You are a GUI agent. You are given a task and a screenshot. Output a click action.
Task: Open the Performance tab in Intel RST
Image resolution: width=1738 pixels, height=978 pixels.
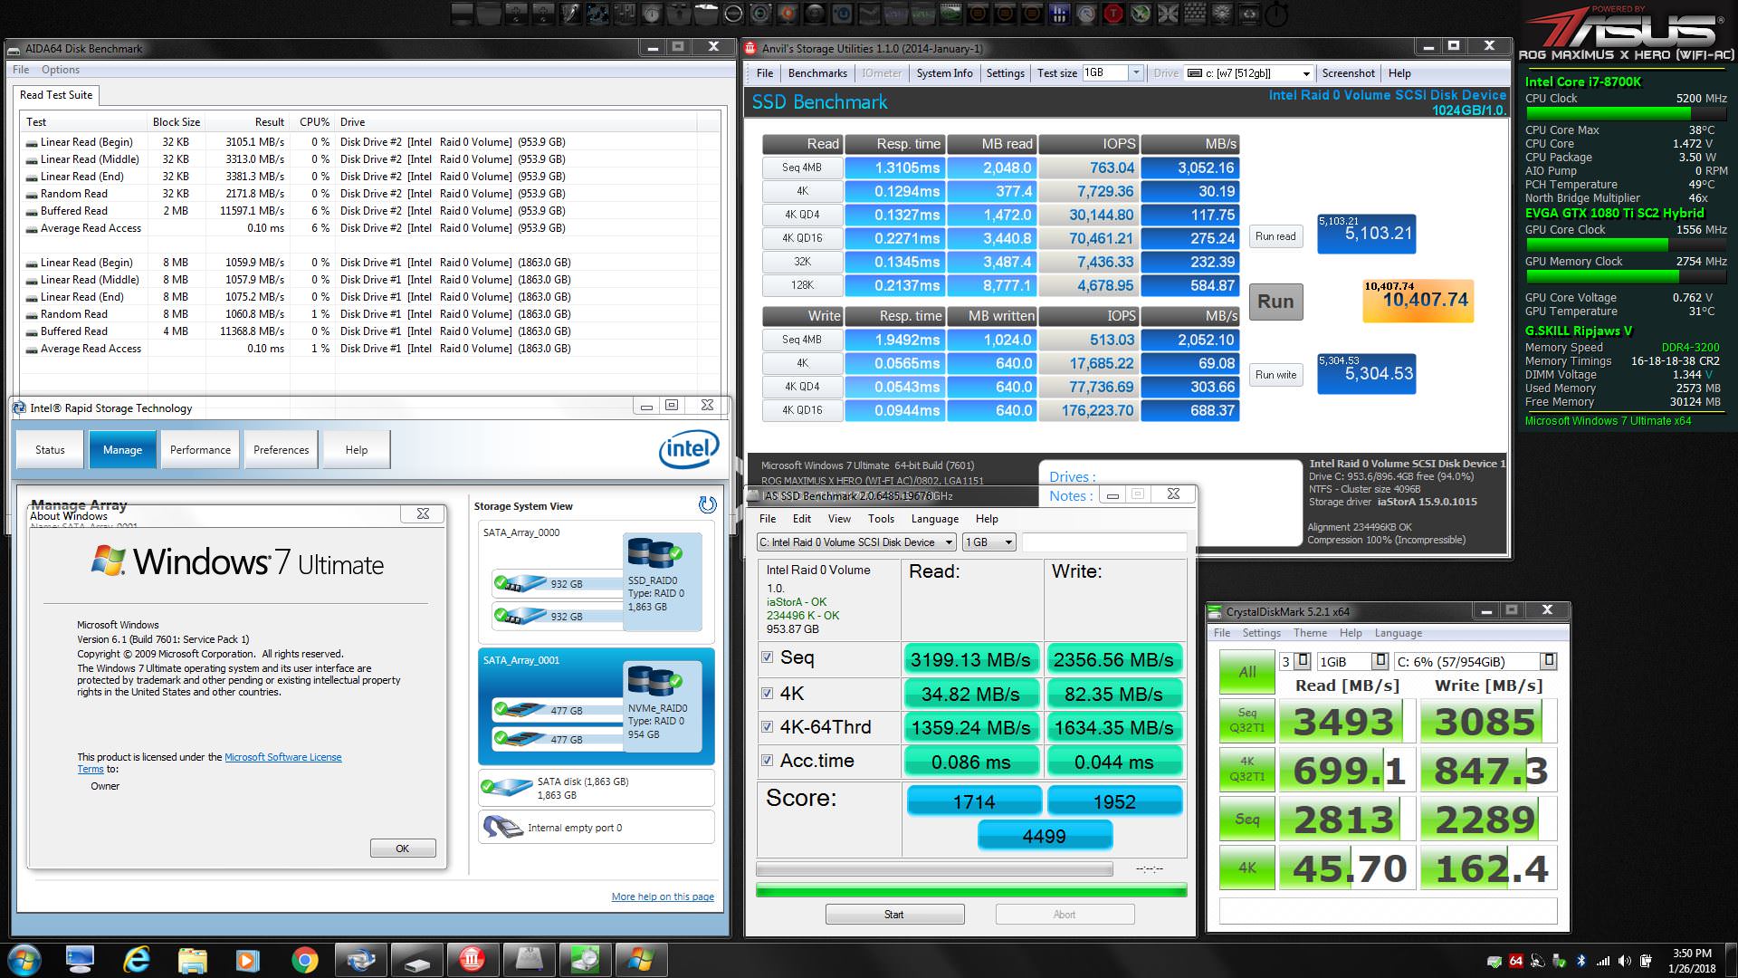pyautogui.click(x=200, y=449)
